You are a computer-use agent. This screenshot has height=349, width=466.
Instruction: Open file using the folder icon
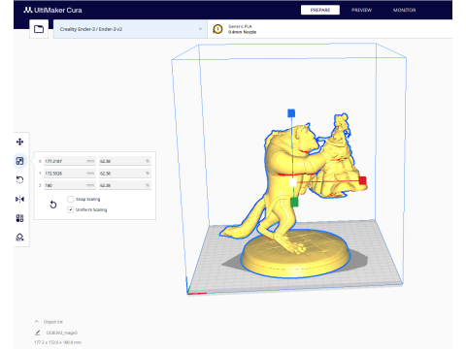[39, 29]
